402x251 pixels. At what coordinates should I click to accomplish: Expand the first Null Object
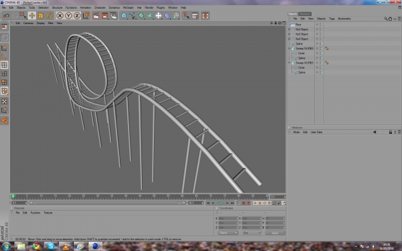(x=289, y=29)
